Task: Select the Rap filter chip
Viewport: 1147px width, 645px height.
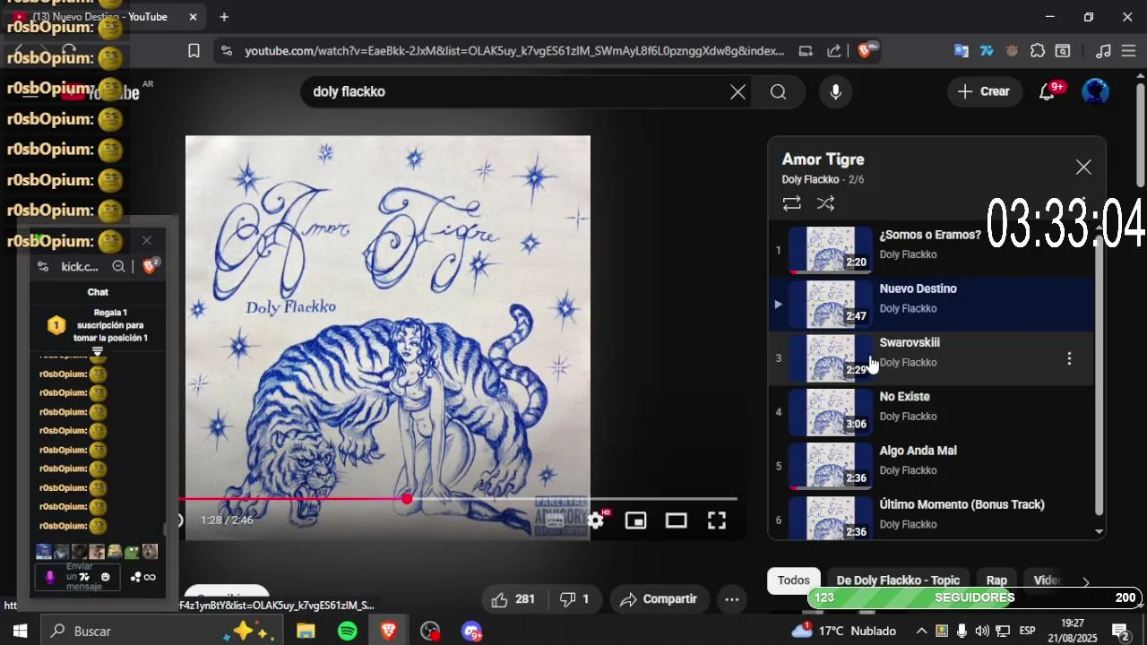Action: (996, 580)
